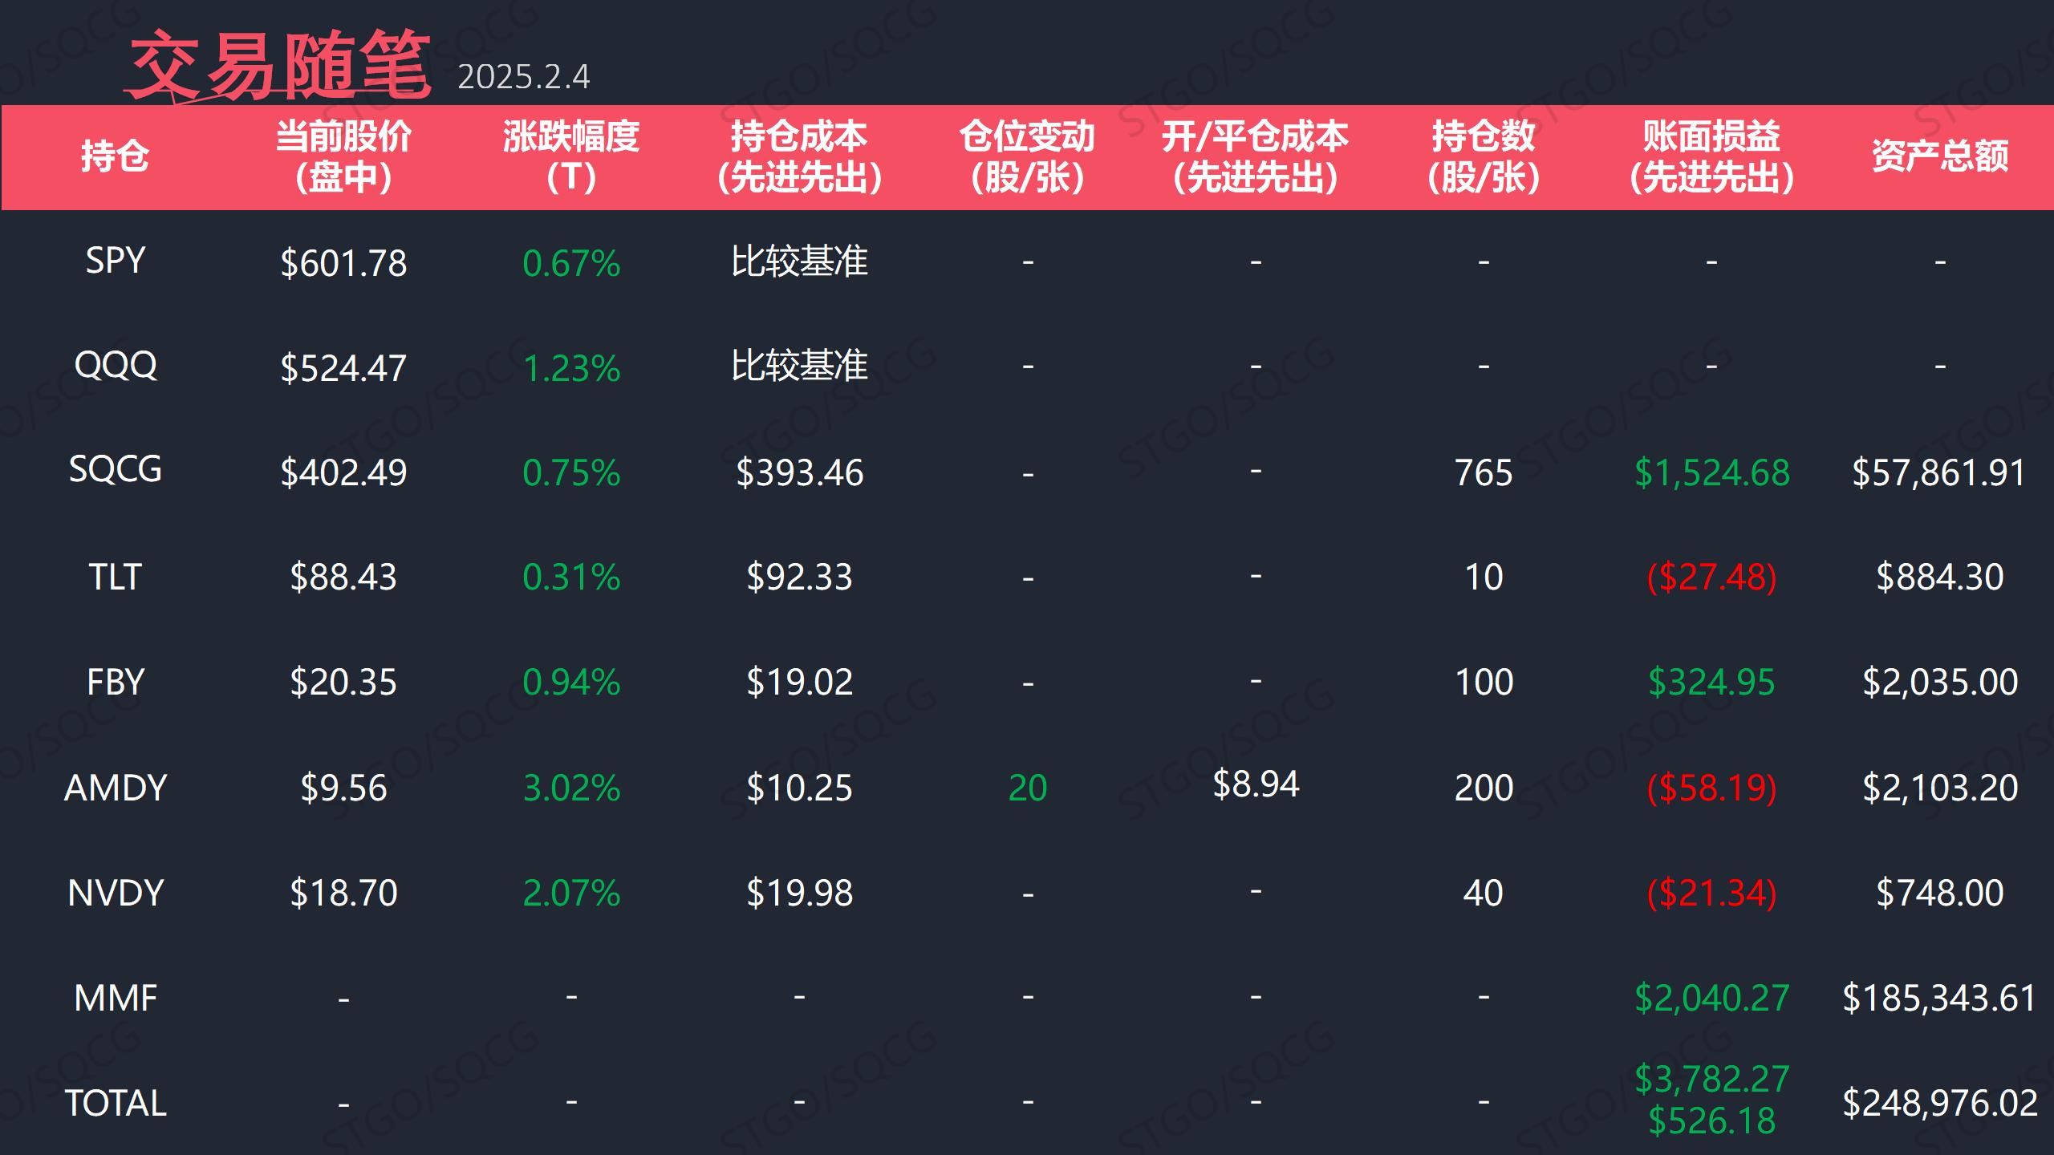
Task: Click 比较基准 in the SPY row
Action: tap(799, 261)
